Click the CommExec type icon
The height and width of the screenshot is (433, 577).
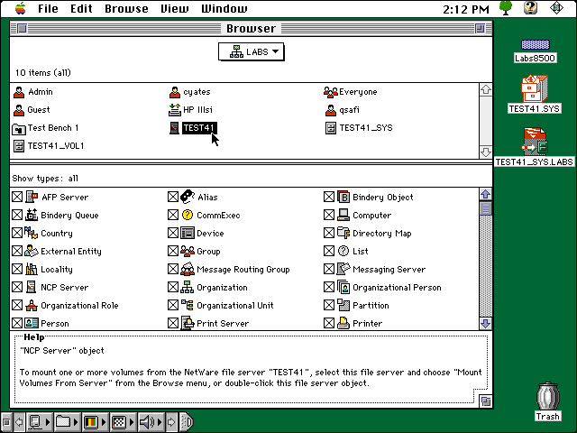[x=188, y=215]
